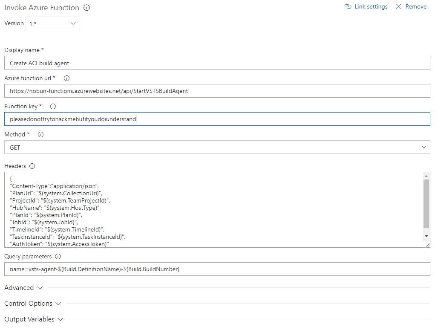Screen dimensions: 438x330
Task: Click the X icon next to Remove
Action: pyautogui.click(x=398, y=6)
